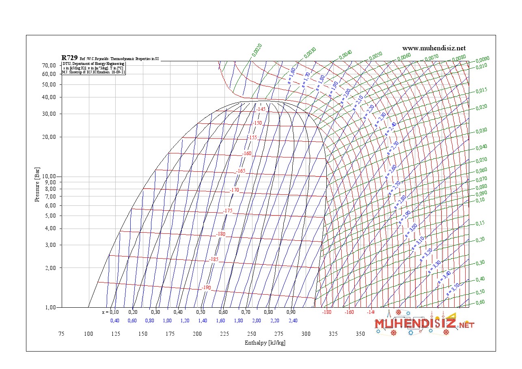The height and width of the screenshot is (369, 522).
Task: Open the www.muhendisiz.net link at top right
Action: tap(434, 48)
